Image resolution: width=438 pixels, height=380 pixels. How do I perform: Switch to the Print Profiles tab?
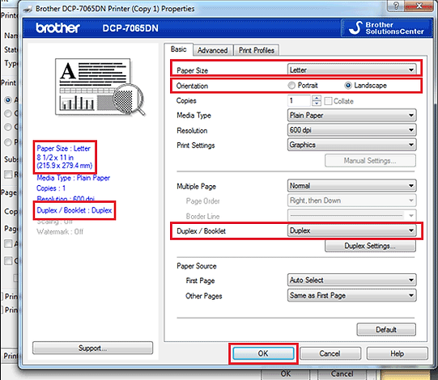coord(257,50)
